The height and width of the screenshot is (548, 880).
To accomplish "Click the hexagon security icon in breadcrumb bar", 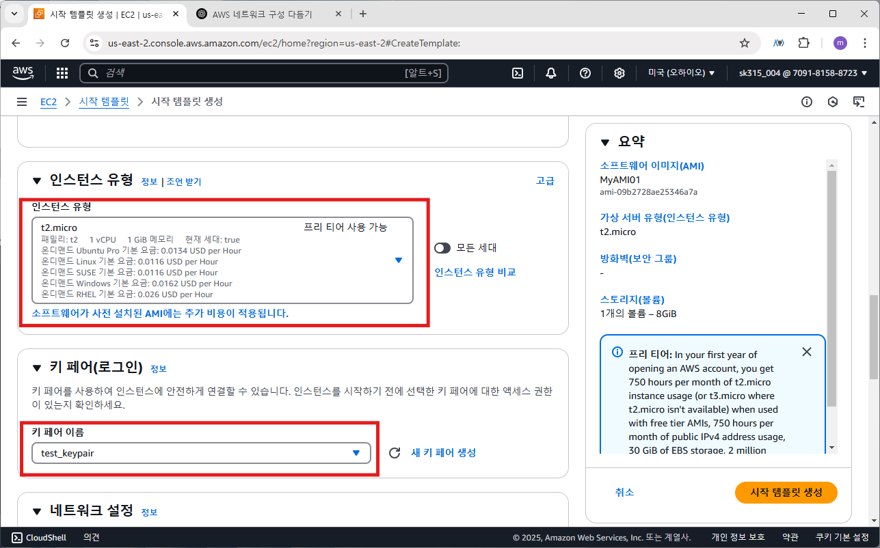I will [833, 102].
